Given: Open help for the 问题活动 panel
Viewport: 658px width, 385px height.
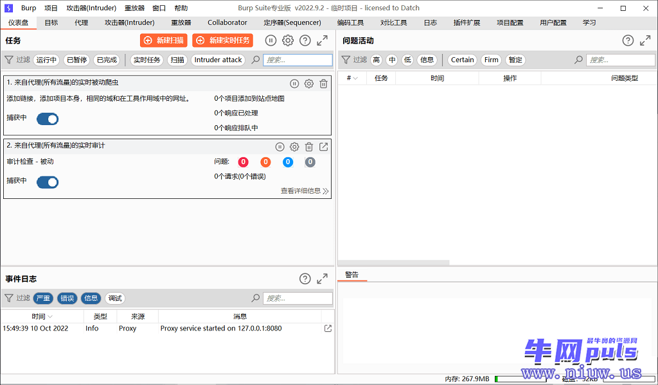Looking at the screenshot, I should (628, 40).
